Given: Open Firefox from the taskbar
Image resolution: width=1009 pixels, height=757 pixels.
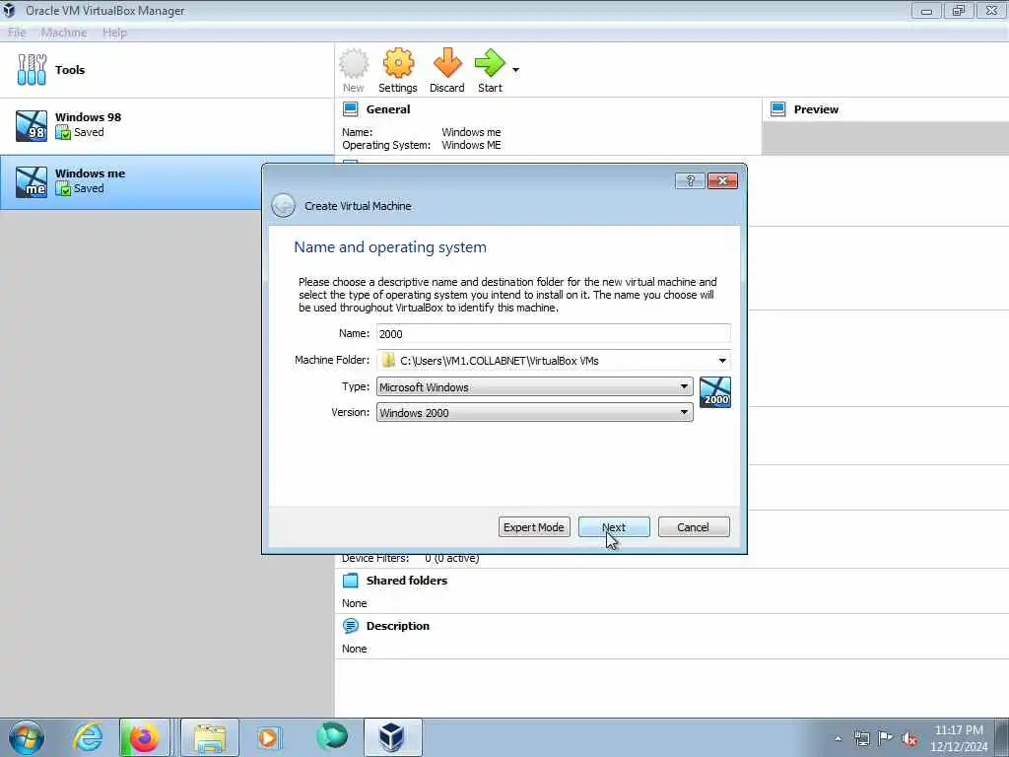Looking at the screenshot, I should (145, 737).
